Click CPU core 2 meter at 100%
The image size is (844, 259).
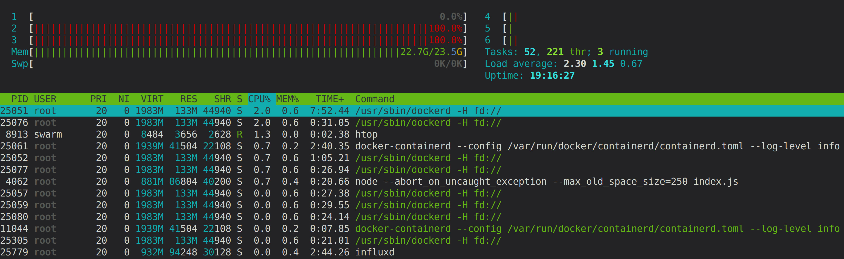coord(229,28)
